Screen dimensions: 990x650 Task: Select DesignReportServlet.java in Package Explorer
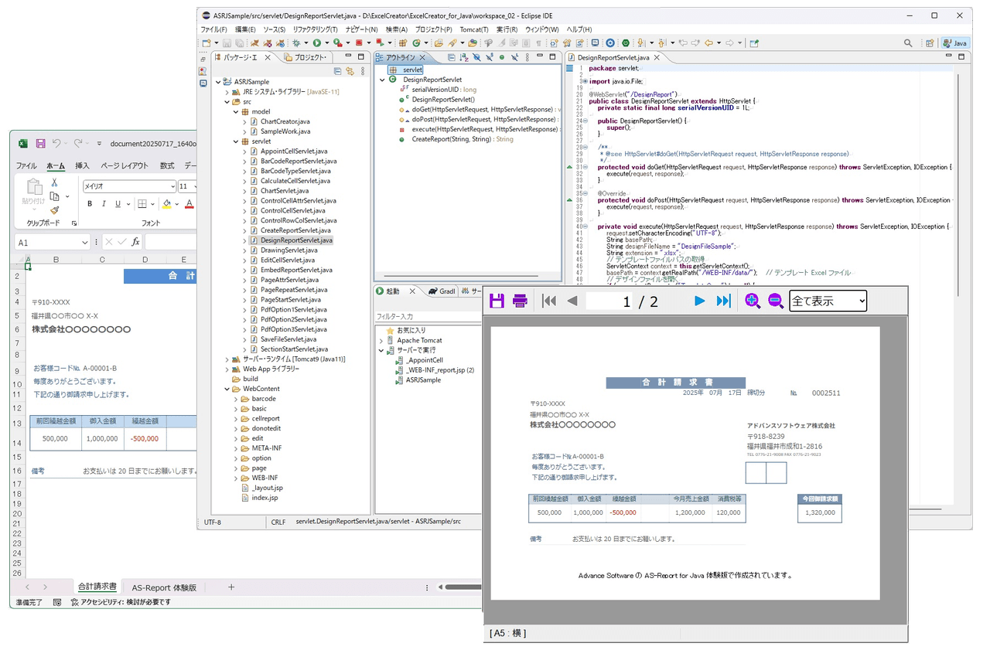click(x=296, y=240)
